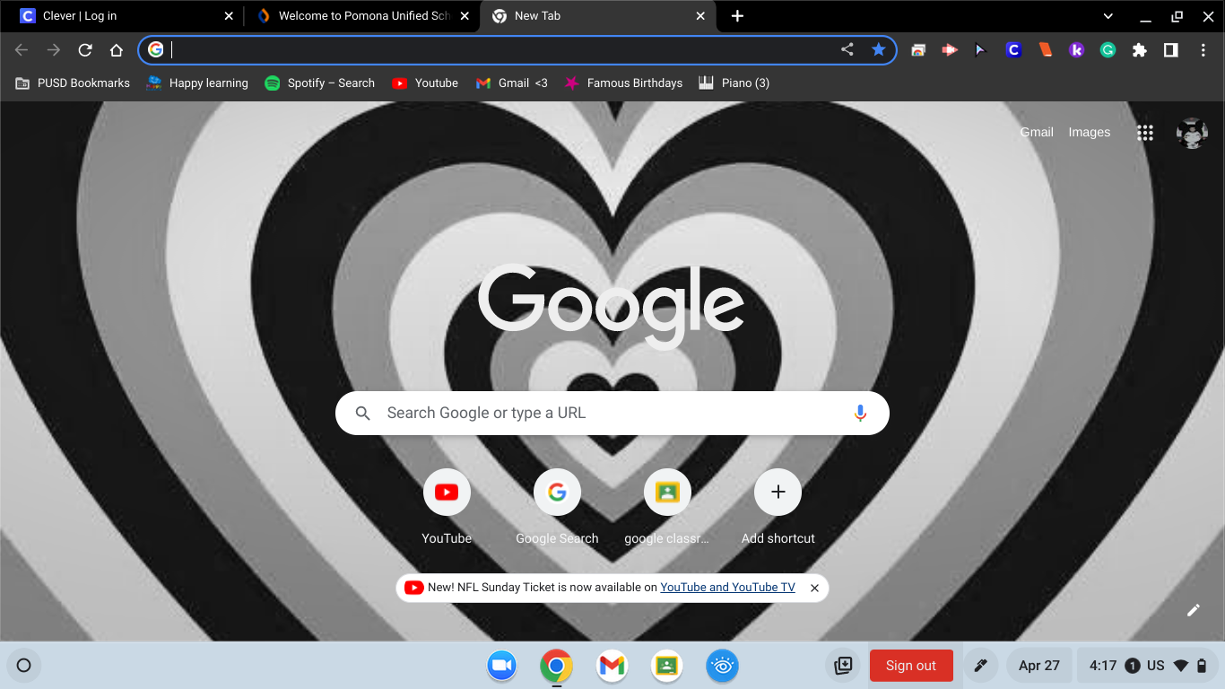Click the Chrome icon on the shelf
The width and height of the screenshot is (1225, 689).
click(x=557, y=666)
